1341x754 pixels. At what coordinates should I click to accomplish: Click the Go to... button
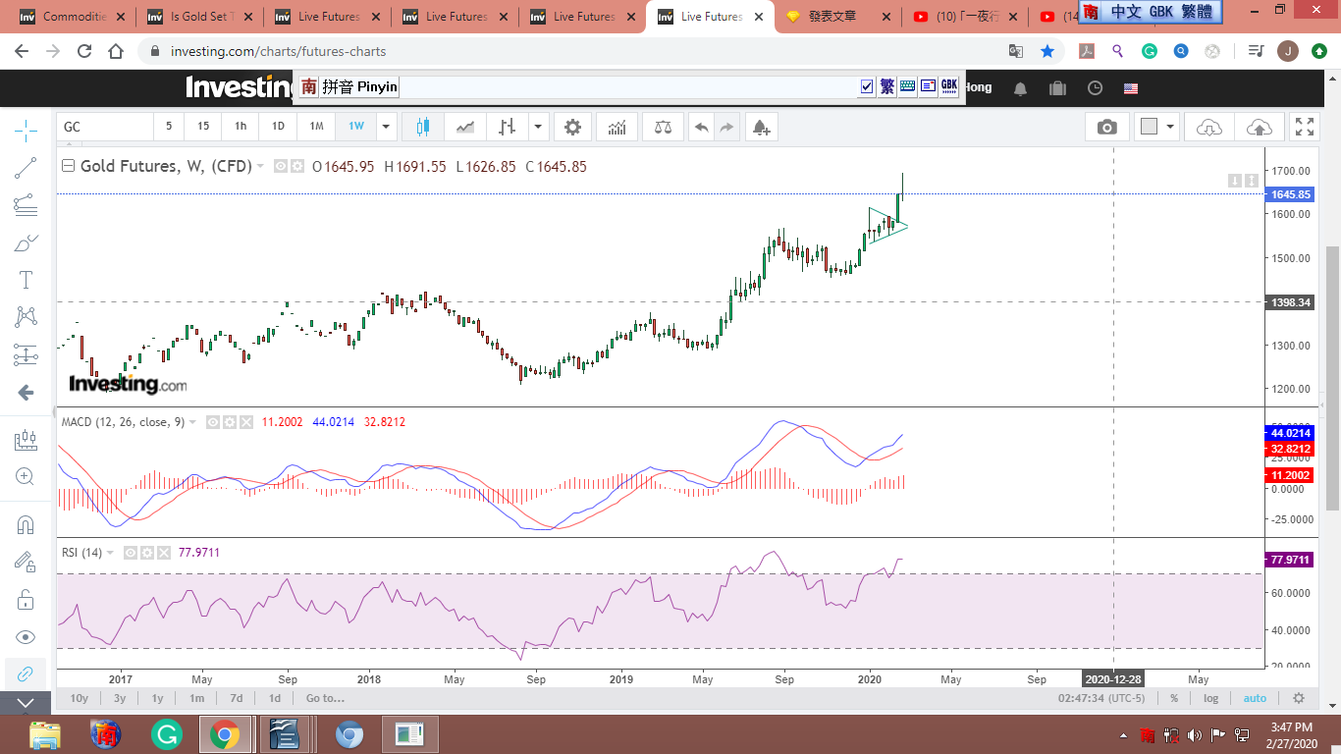(325, 698)
